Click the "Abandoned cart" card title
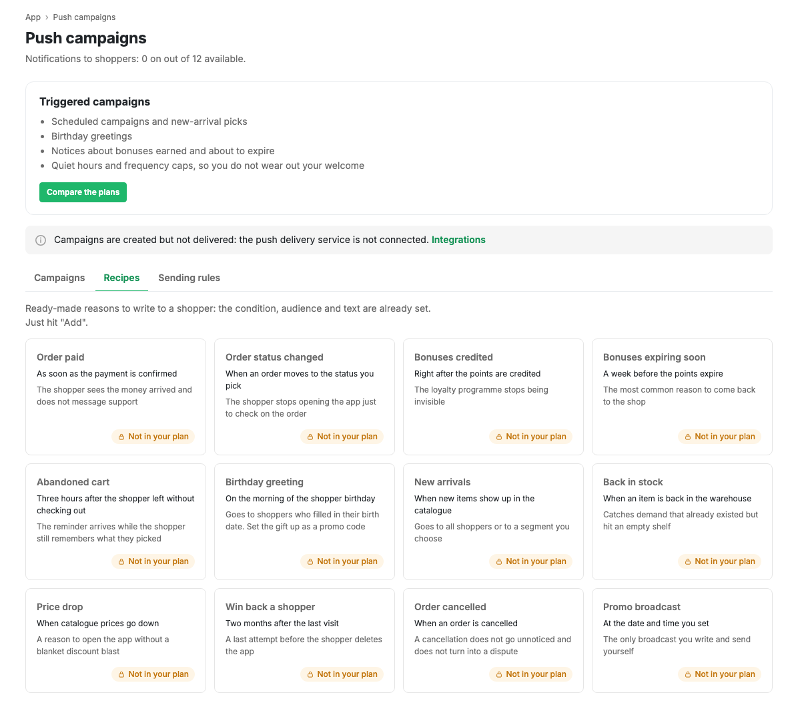 [73, 483]
